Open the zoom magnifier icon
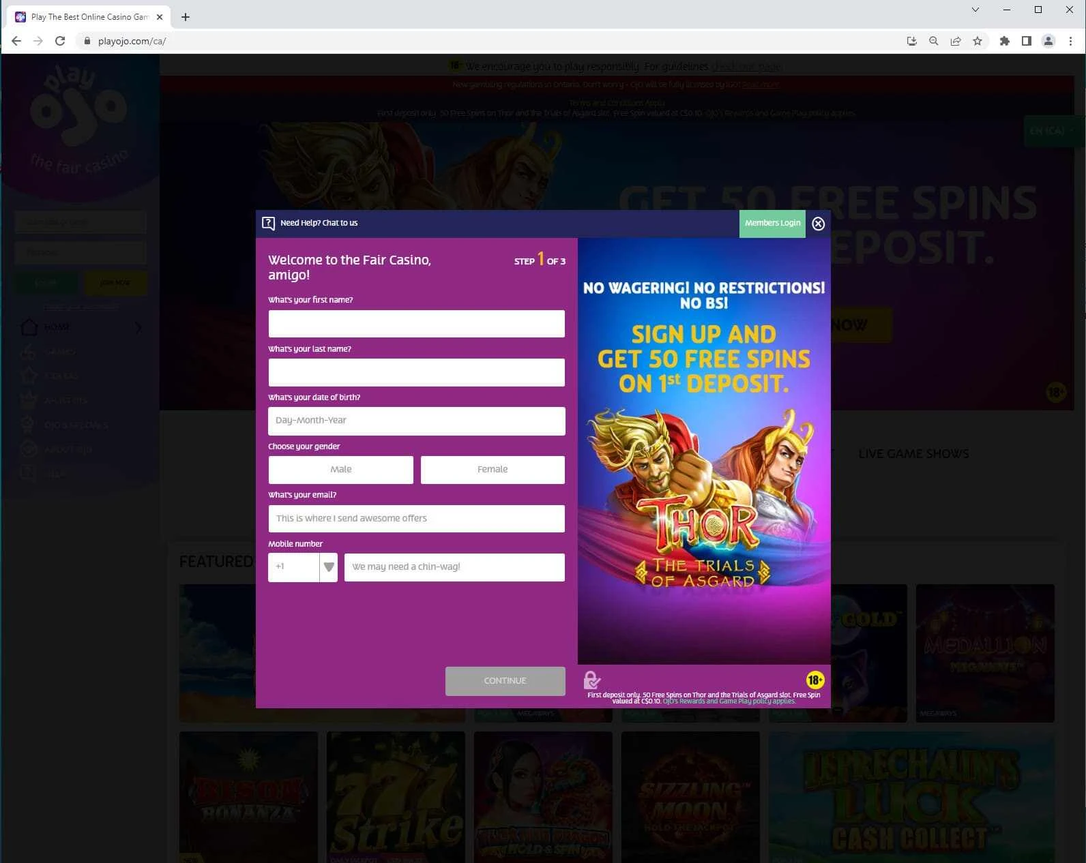 point(933,41)
